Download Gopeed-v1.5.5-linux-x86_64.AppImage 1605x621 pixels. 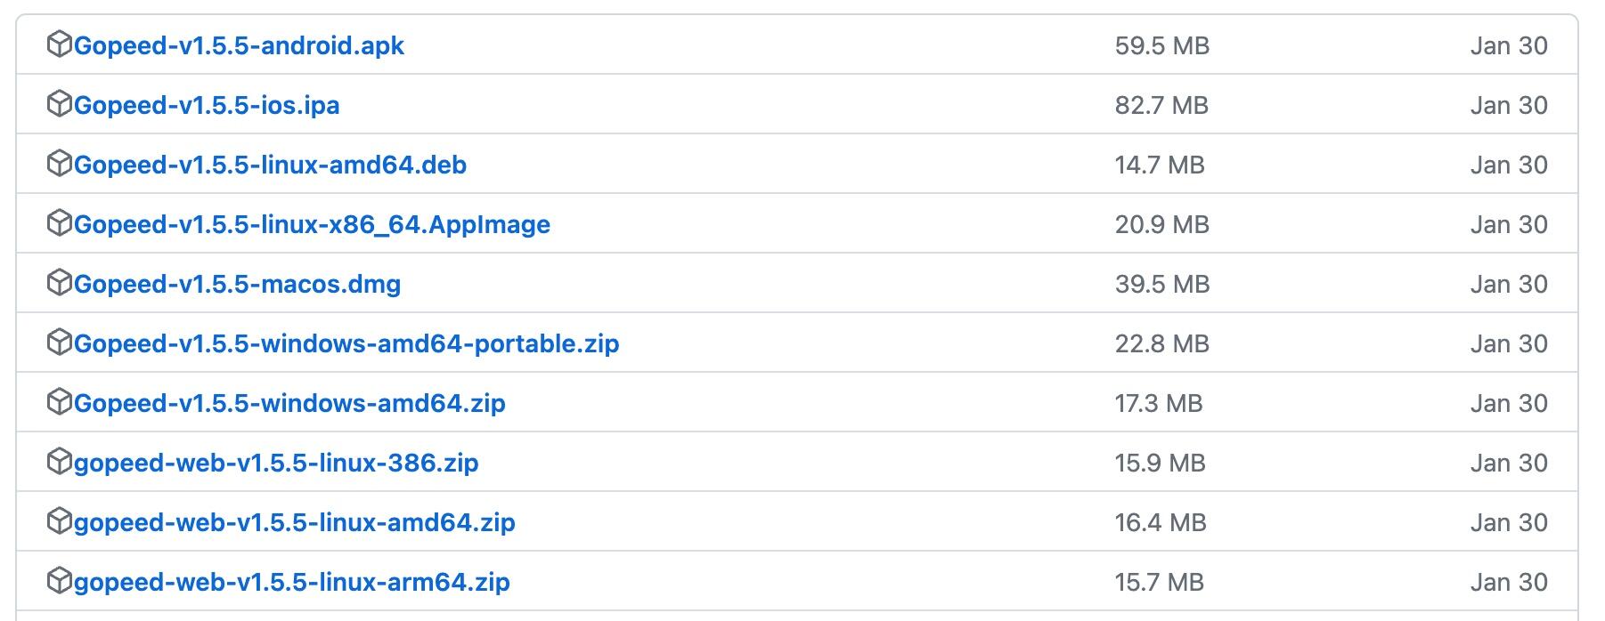pyautogui.click(x=312, y=224)
